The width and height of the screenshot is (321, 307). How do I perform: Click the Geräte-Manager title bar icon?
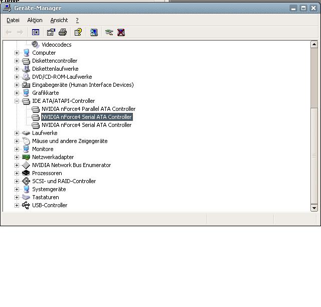tap(7, 8)
